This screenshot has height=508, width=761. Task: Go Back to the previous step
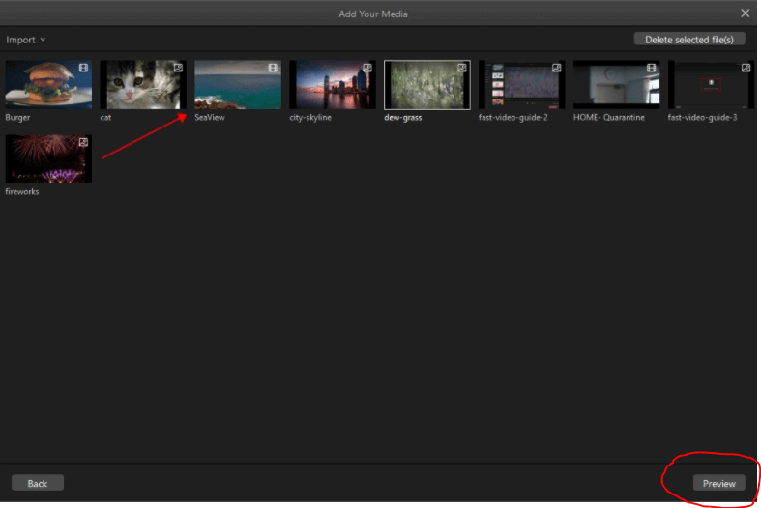pos(38,483)
